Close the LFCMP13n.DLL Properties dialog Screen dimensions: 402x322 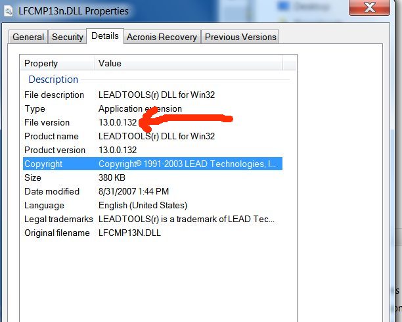369,7
